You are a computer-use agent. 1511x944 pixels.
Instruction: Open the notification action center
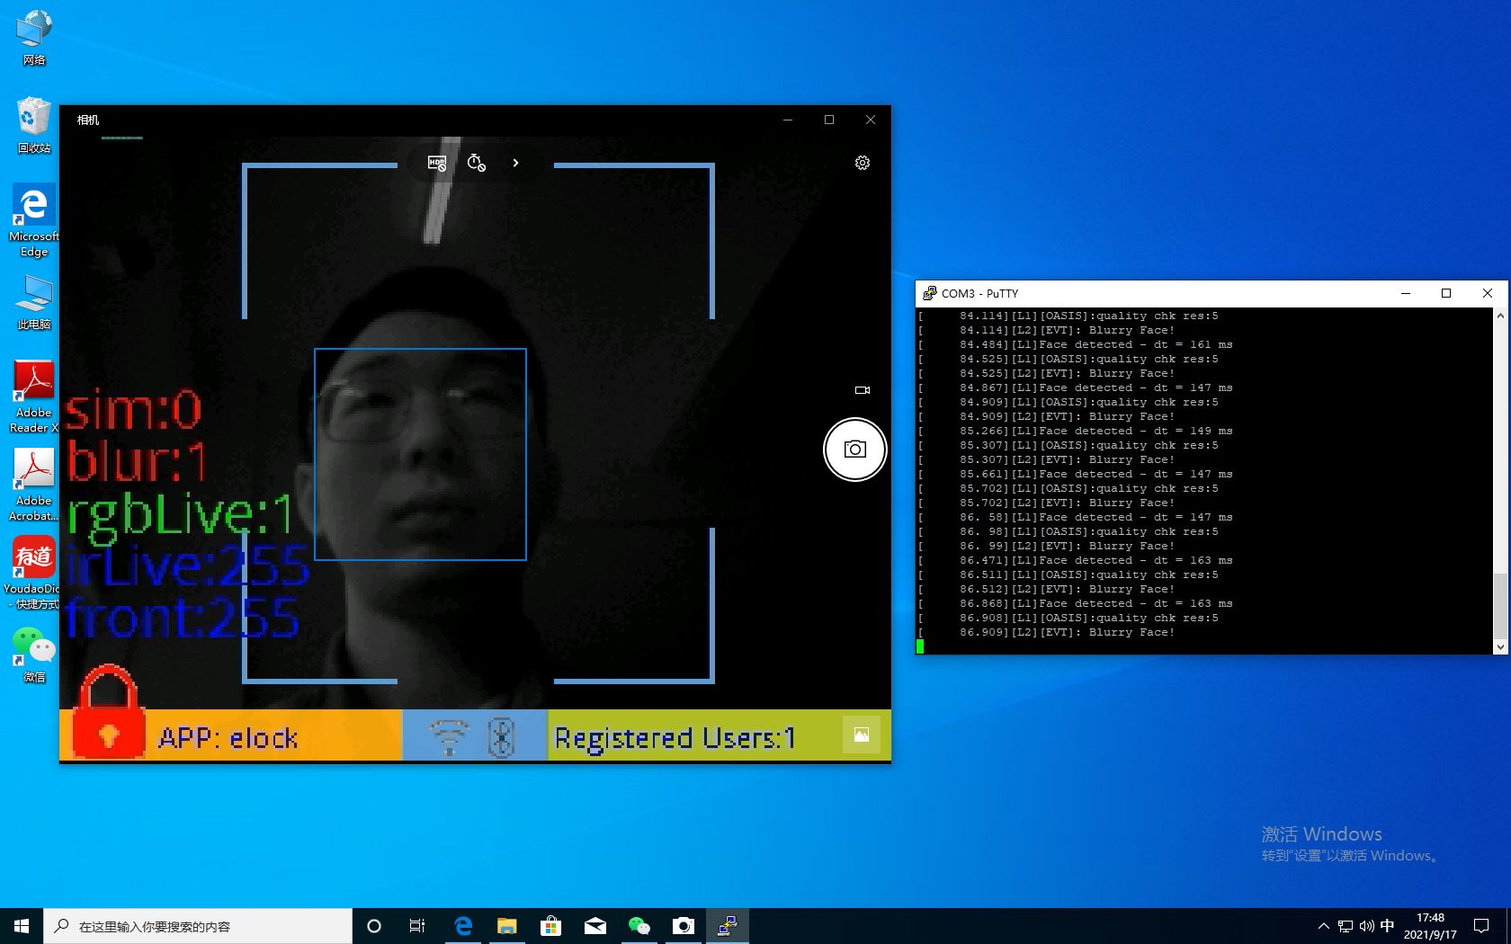click(x=1481, y=926)
